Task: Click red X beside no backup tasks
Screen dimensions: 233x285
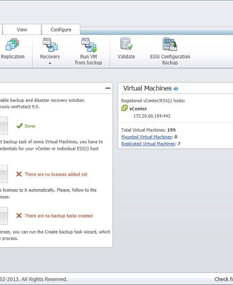Action: click(x=19, y=215)
